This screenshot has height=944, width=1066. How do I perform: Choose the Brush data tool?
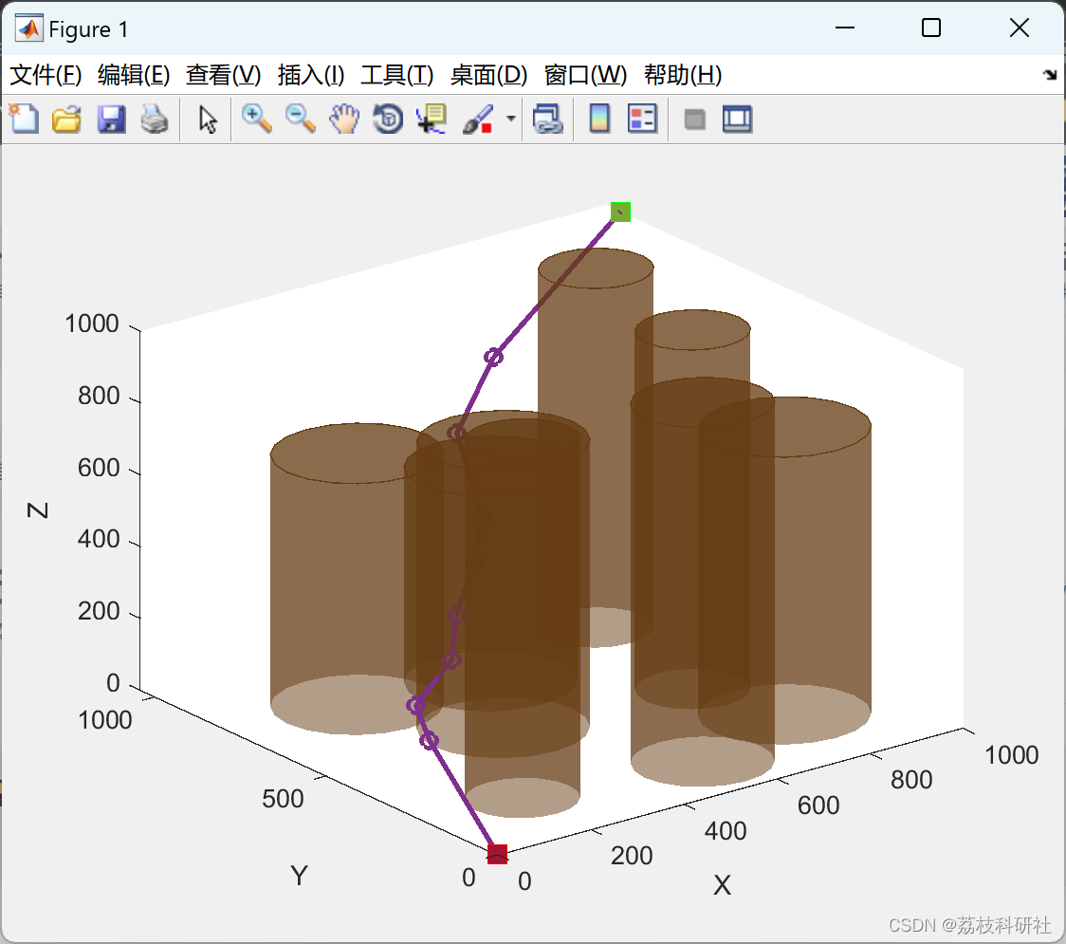[x=478, y=119]
